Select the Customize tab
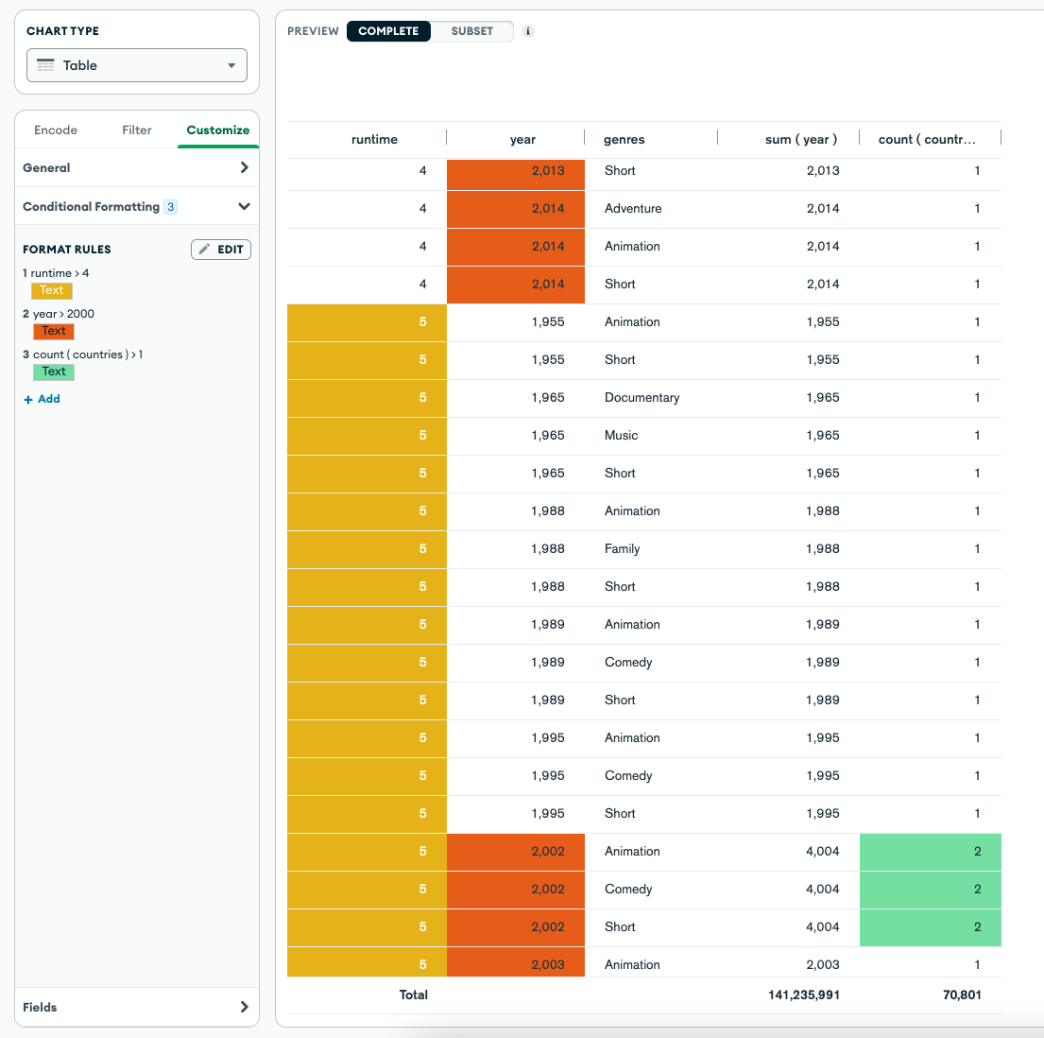 pos(218,130)
